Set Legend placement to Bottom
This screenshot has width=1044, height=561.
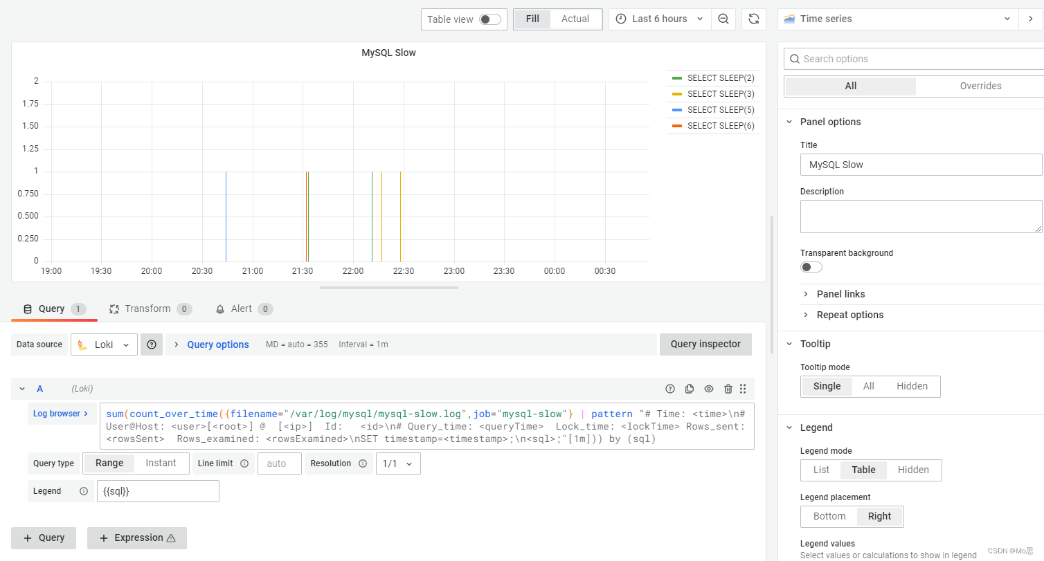coord(829,517)
